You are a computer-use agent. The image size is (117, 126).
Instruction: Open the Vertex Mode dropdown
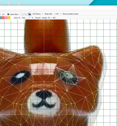tap(13, 14)
